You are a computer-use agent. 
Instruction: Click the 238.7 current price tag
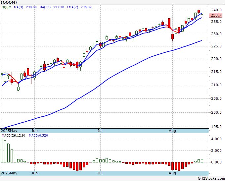pos(216,15)
